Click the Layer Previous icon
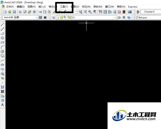 124,17
